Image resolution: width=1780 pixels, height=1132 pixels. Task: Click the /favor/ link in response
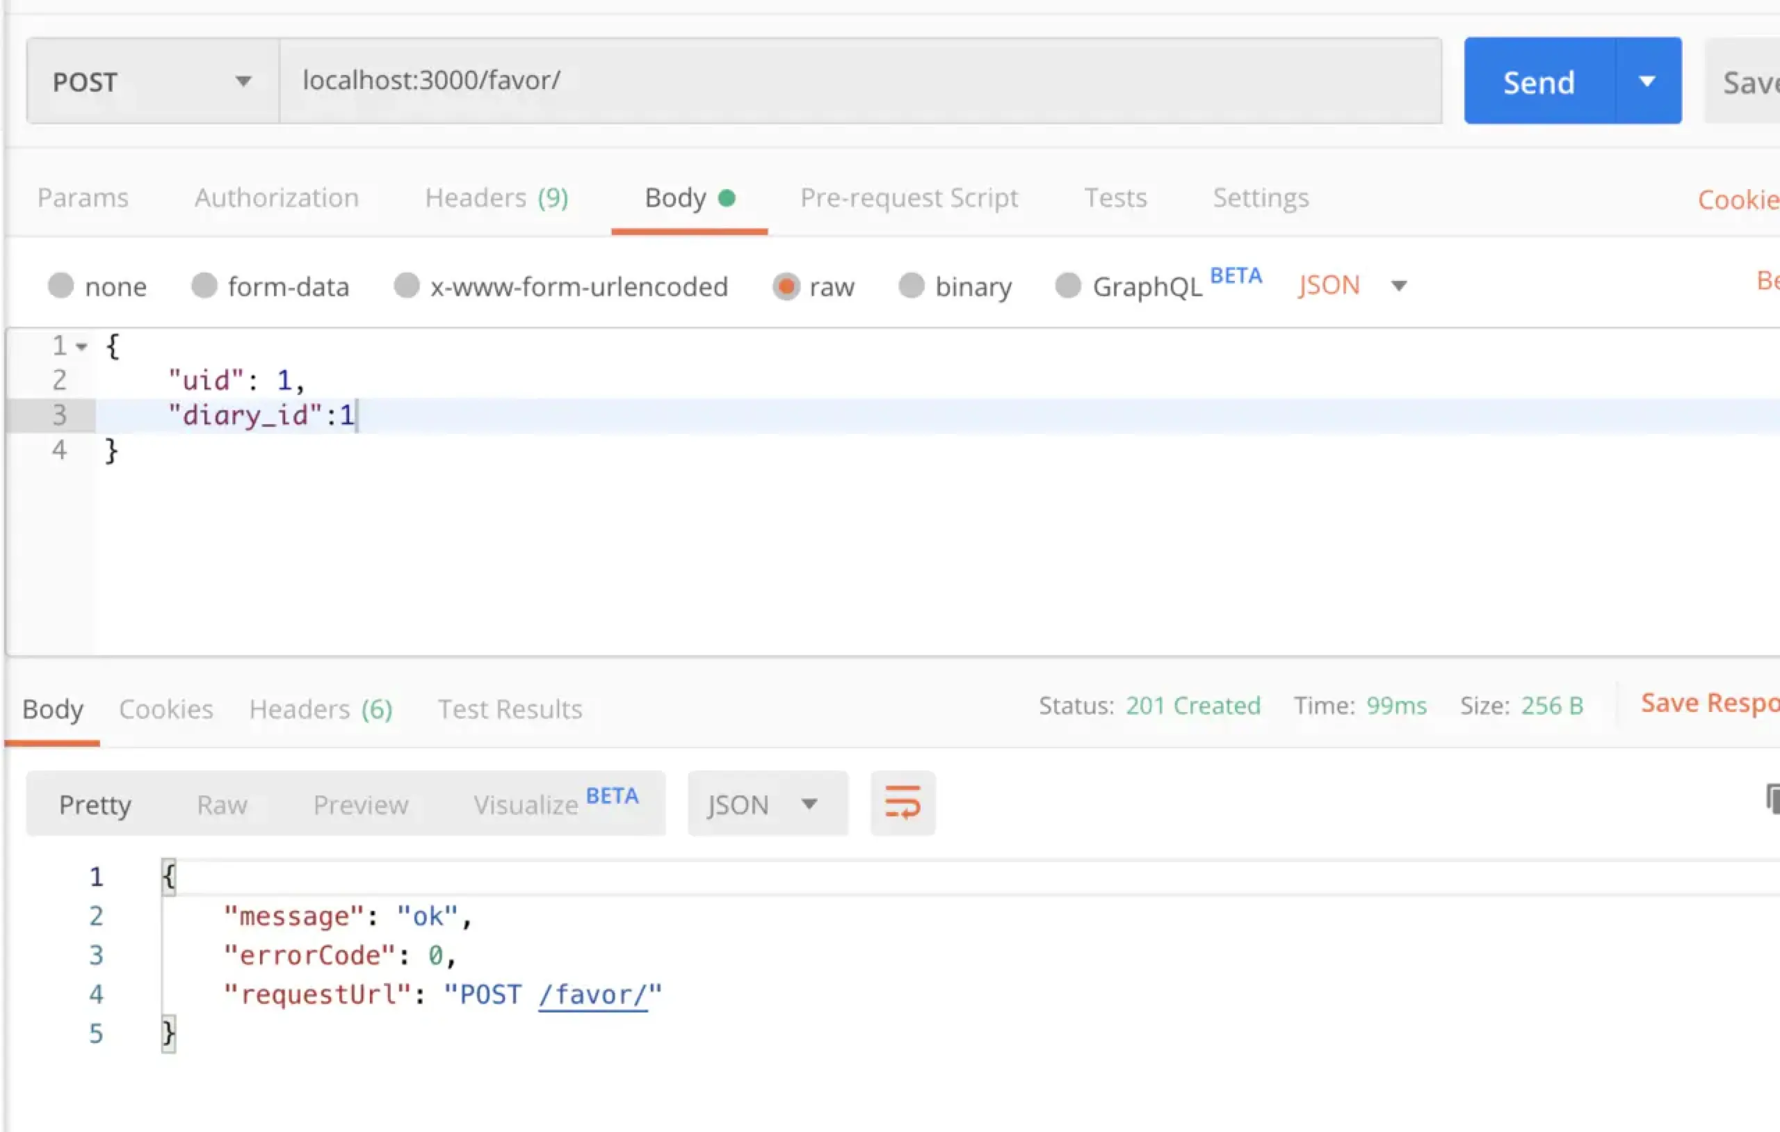tap(593, 995)
